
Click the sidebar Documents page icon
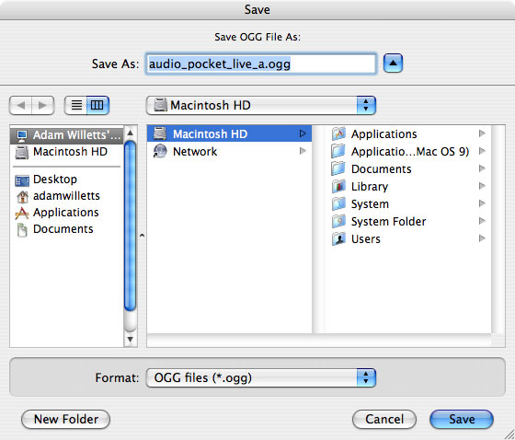(x=22, y=229)
